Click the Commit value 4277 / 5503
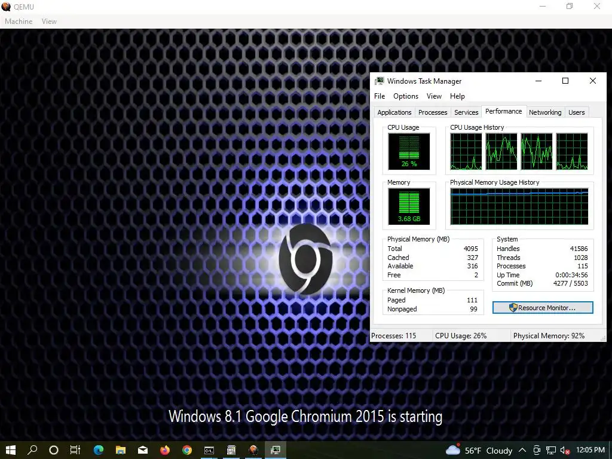The image size is (612, 459). click(x=570, y=283)
